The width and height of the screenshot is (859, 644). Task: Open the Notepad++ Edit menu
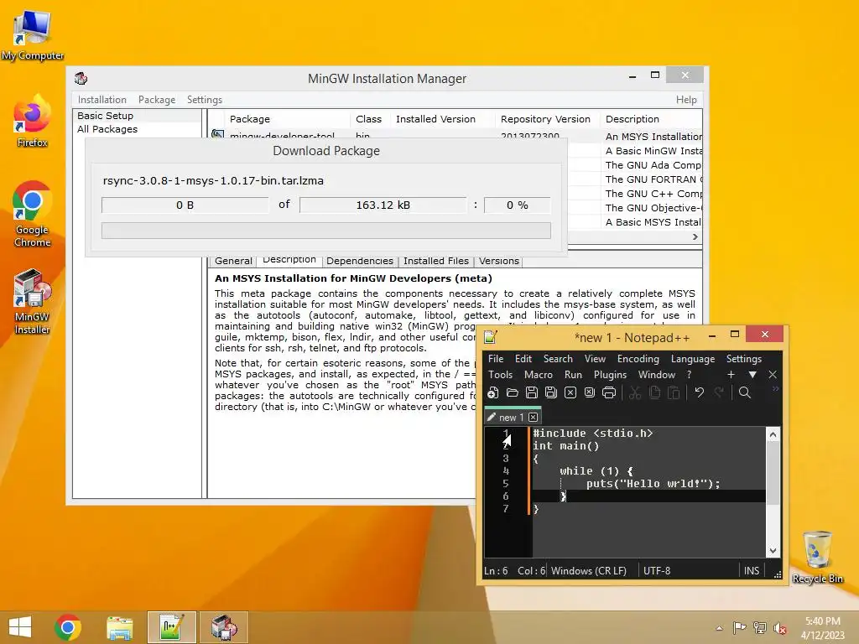point(523,359)
